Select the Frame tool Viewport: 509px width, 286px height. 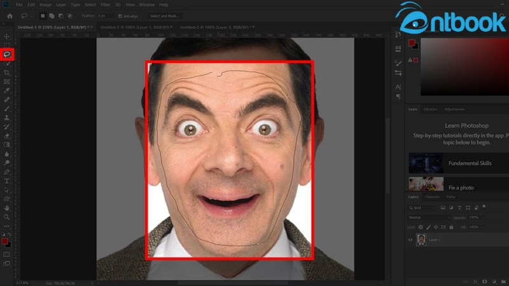[x=6, y=82]
